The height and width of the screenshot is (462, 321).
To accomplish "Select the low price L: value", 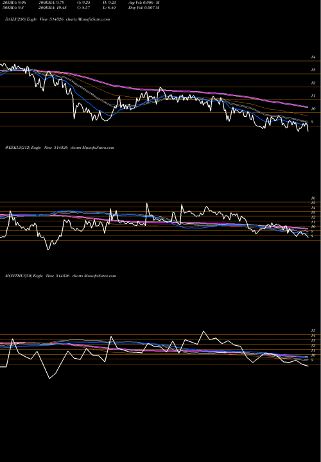I will (109, 8).
